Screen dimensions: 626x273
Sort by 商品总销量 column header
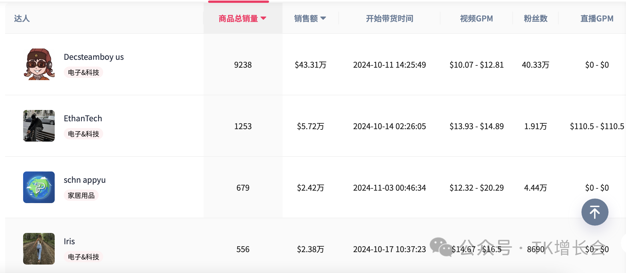point(238,19)
